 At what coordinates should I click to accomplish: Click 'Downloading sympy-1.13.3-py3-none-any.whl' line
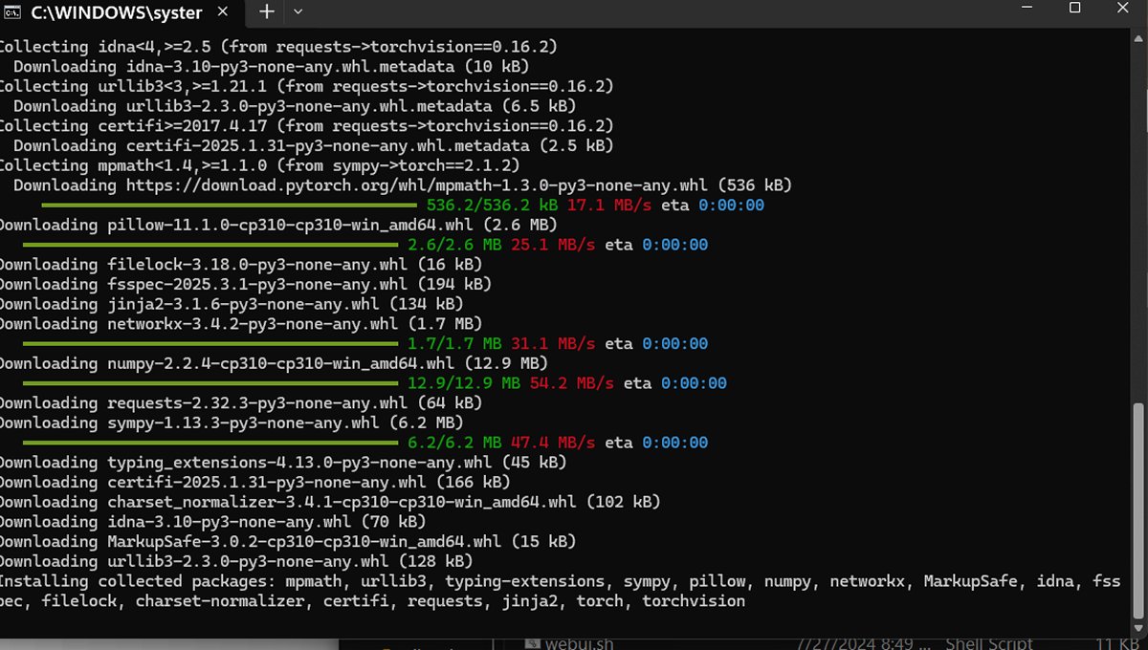[x=231, y=422]
